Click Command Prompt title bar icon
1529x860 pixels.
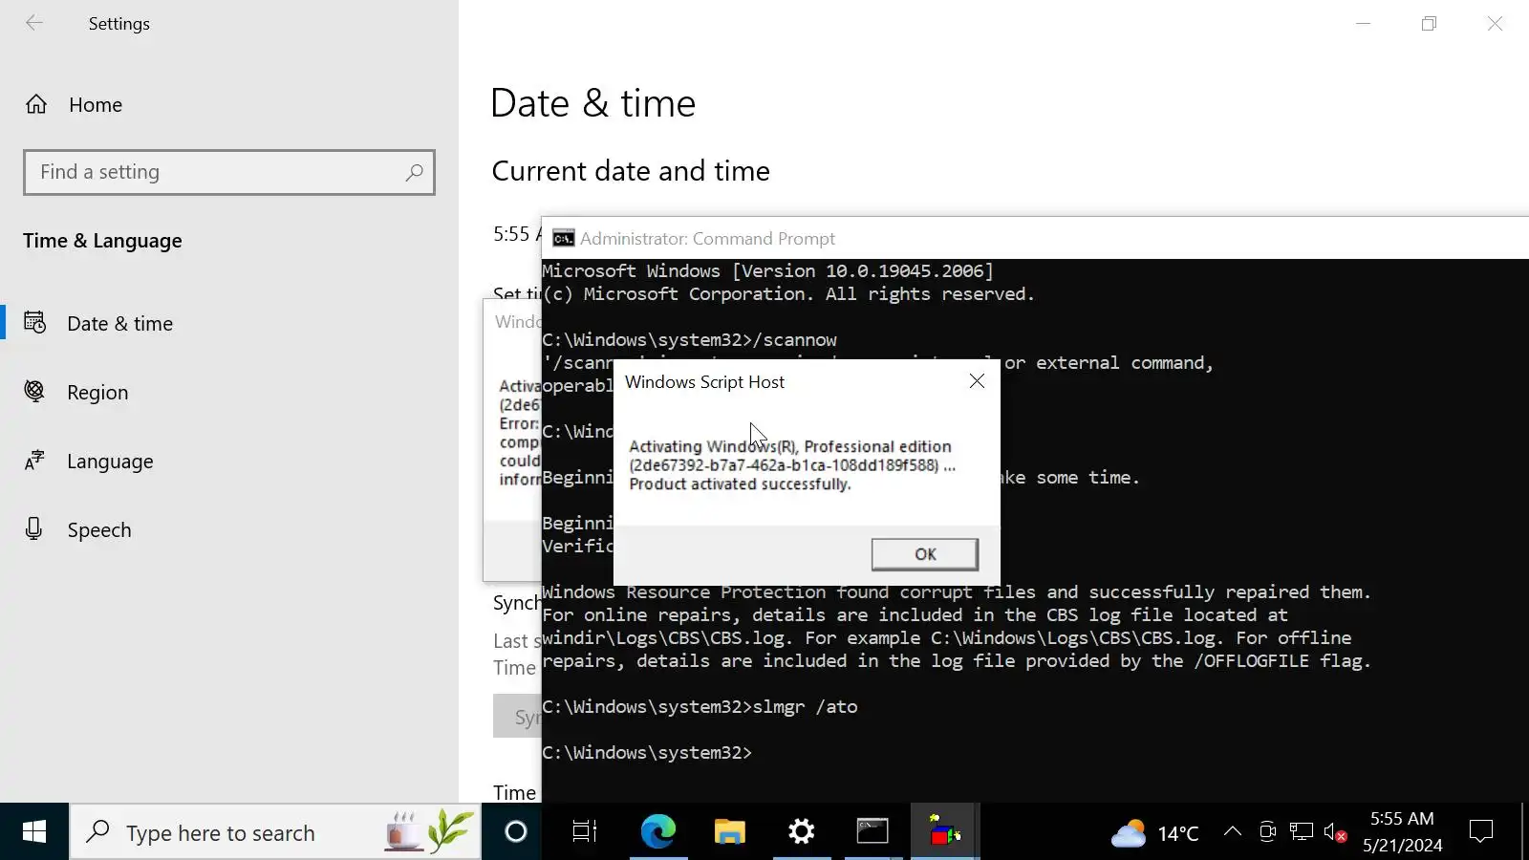563,238
